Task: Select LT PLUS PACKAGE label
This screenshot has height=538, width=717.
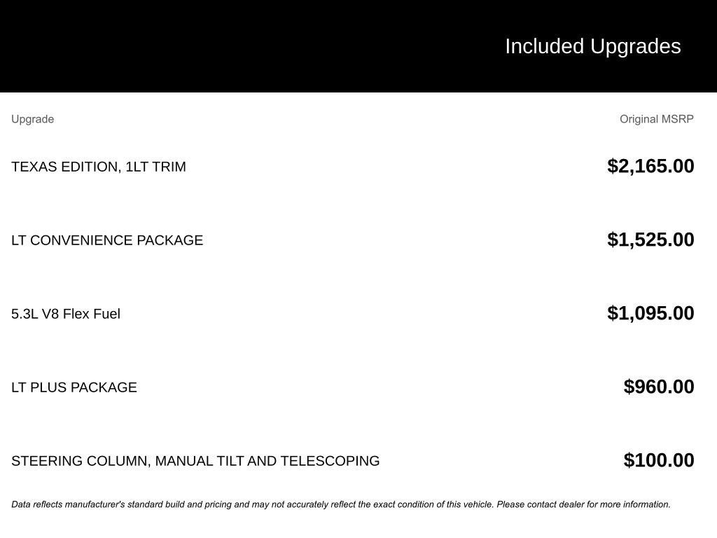Action: pos(74,387)
